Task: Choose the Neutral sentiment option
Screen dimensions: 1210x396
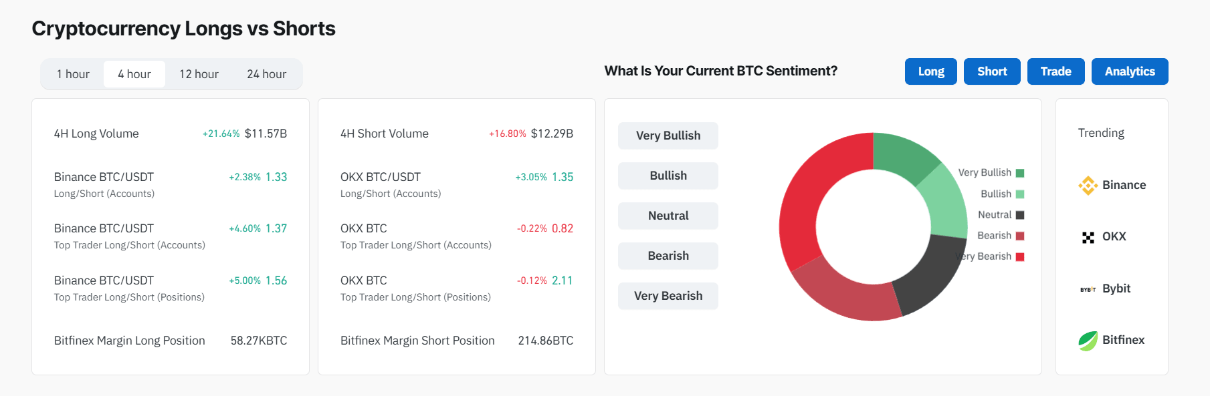Action: coord(668,216)
